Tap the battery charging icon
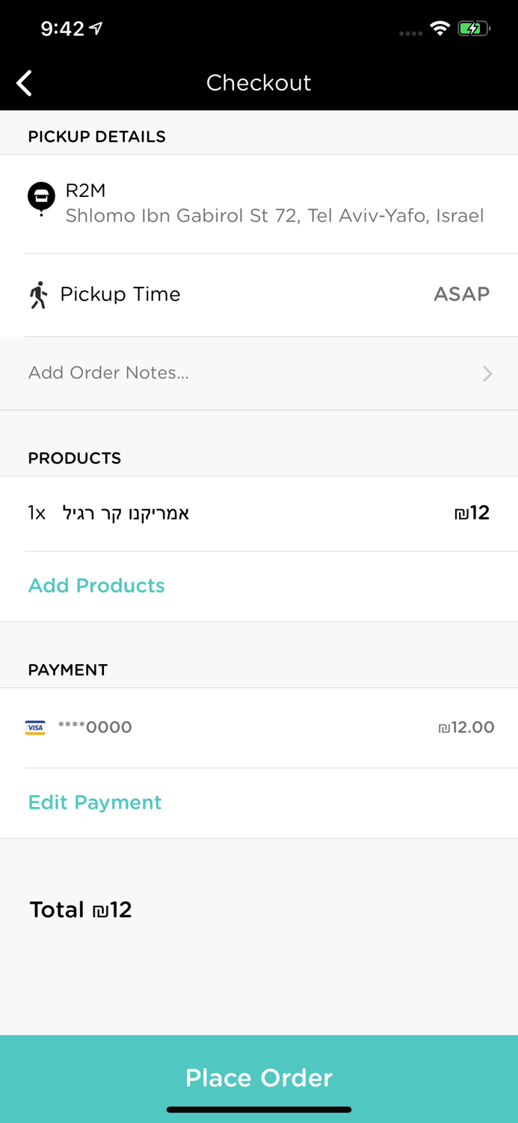The height and width of the screenshot is (1123, 518). click(474, 28)
